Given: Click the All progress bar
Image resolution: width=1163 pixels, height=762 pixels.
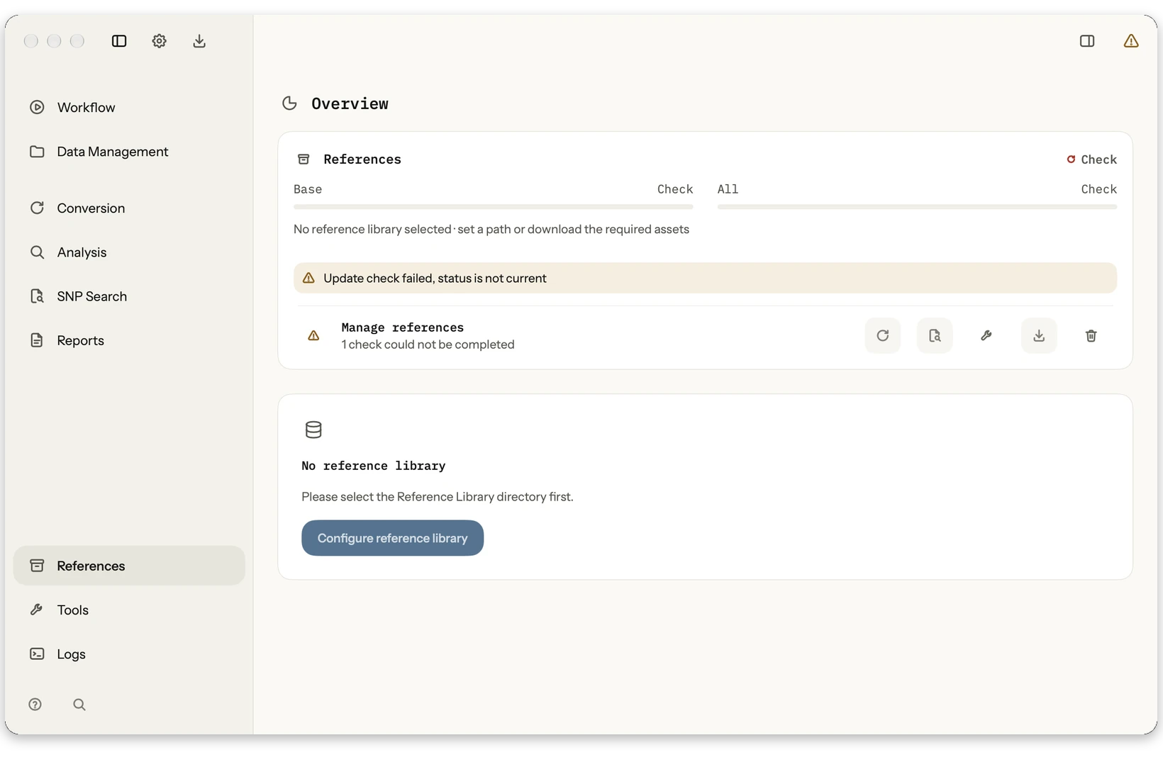Looking at the screenshot, I should [917, 207].
